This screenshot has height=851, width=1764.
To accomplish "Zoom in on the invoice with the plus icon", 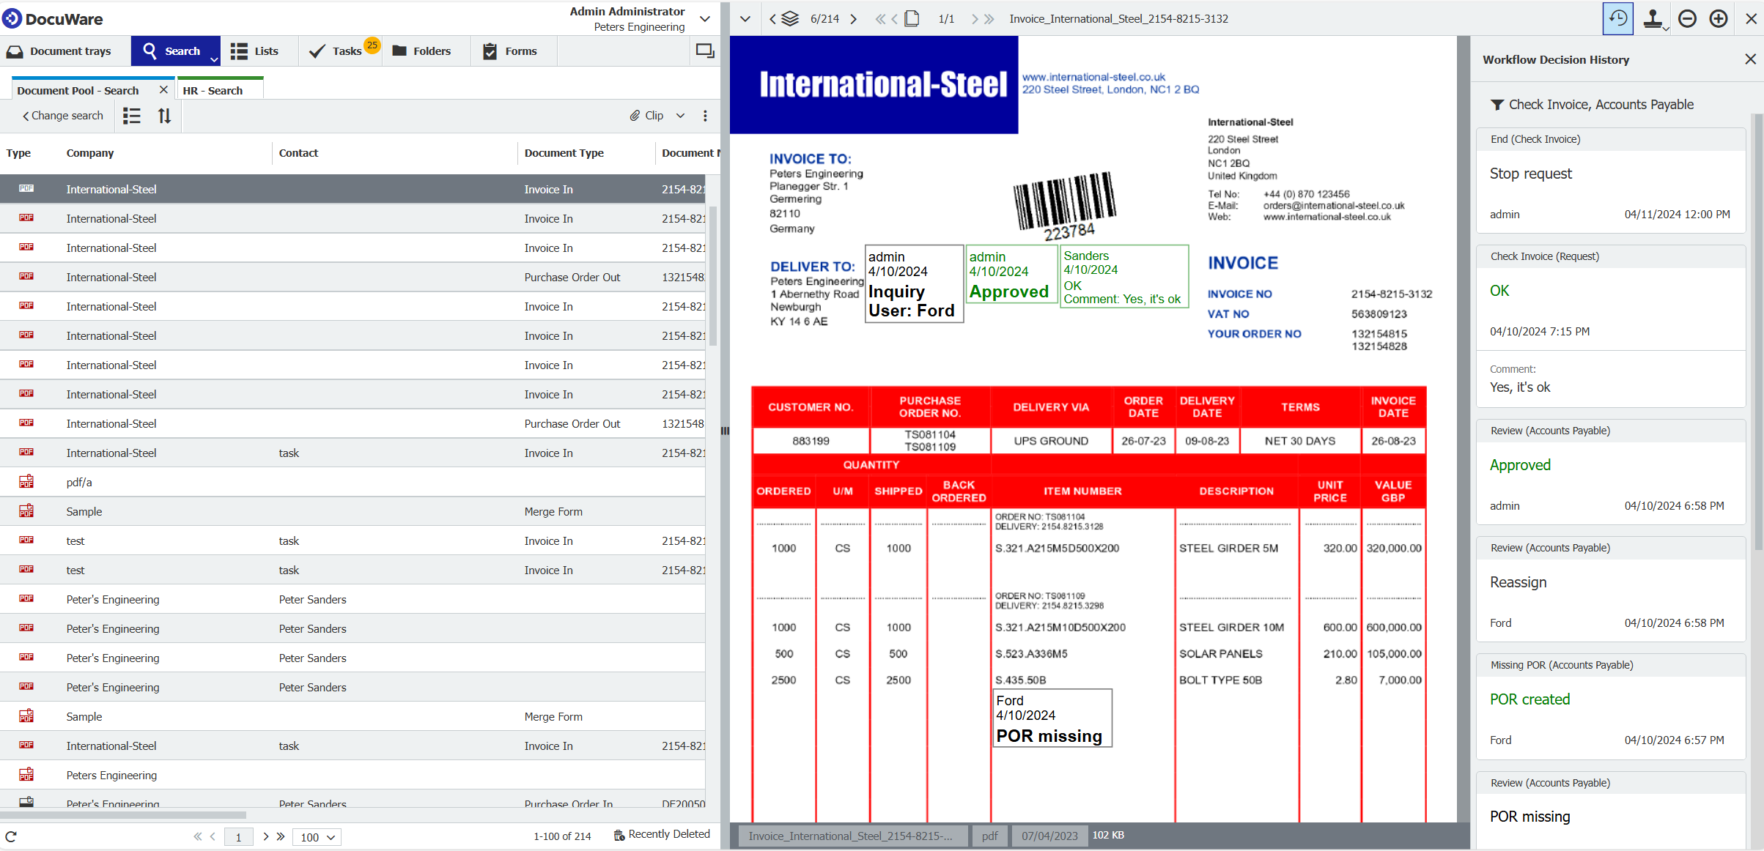I will point(1719,18).
